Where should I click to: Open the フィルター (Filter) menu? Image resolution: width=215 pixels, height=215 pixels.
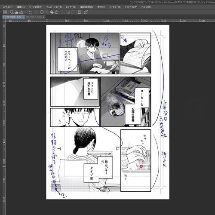point(115,7)
